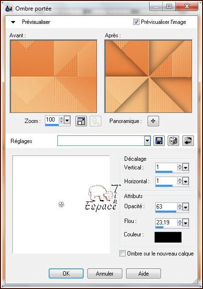
Task: Open the Réglages presets dropdown
Action: pyautogui.click(x=147, y=141)
